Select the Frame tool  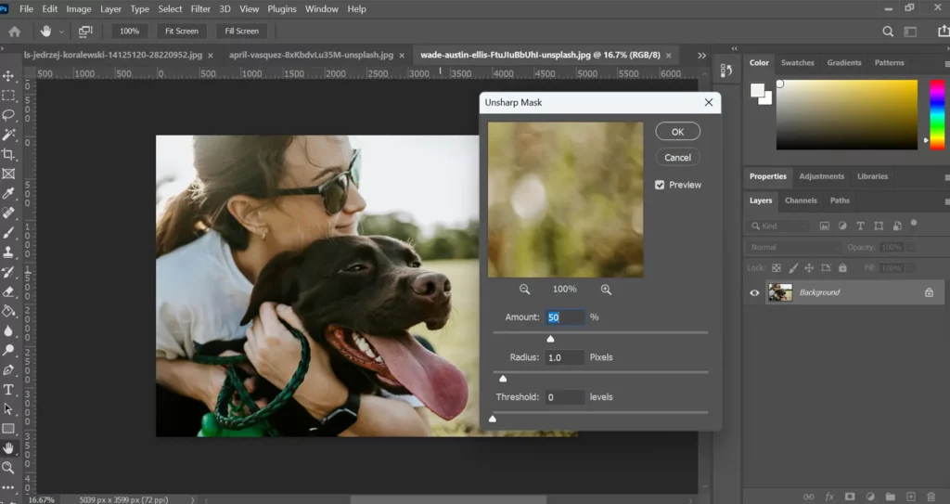(x=8, y=174)
